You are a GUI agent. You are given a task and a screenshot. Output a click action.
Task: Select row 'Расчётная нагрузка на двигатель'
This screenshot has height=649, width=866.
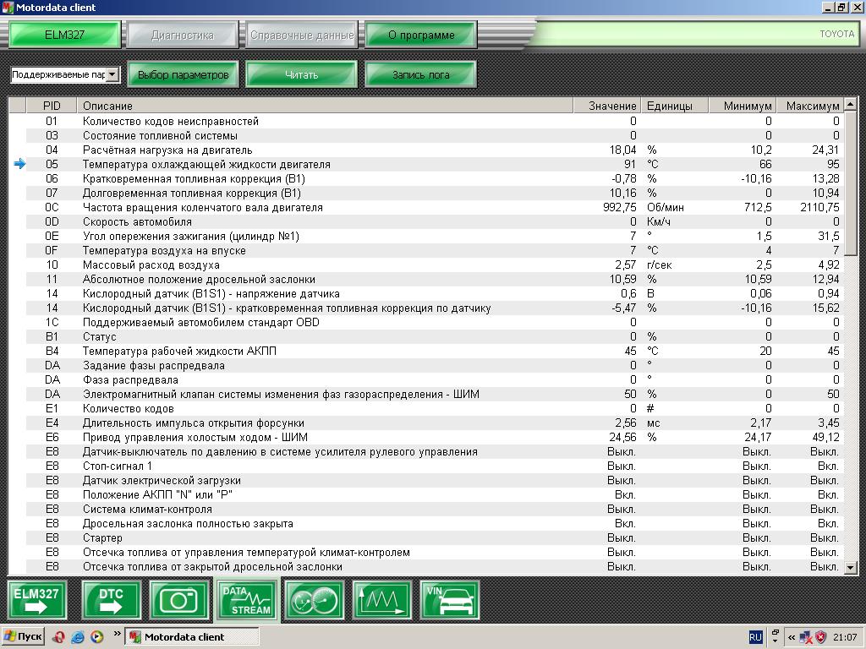[426, 150]
